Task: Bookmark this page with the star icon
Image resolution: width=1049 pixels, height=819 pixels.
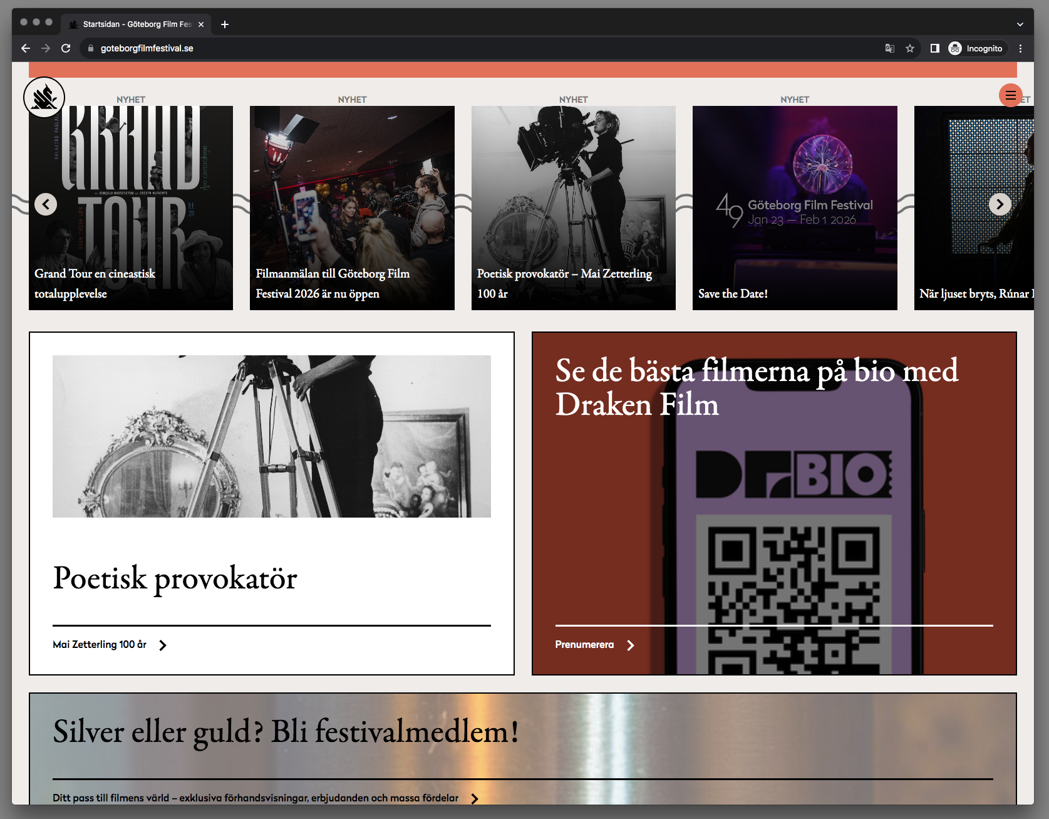Action: coord(910,48)
